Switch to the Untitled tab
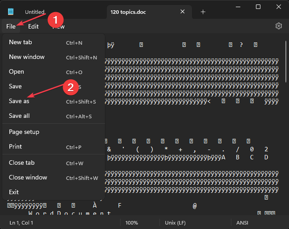 pyautogui.click(x=35, y=12)
